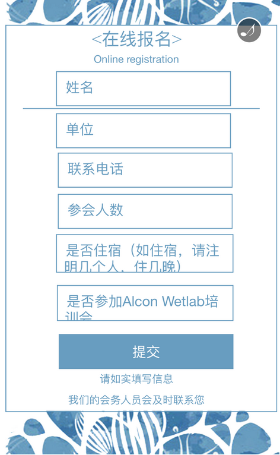
Task: Submit the form with the 提交 button
Action: pos(146,352)
